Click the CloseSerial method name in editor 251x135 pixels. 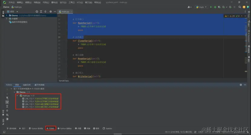tap(85, 41)
